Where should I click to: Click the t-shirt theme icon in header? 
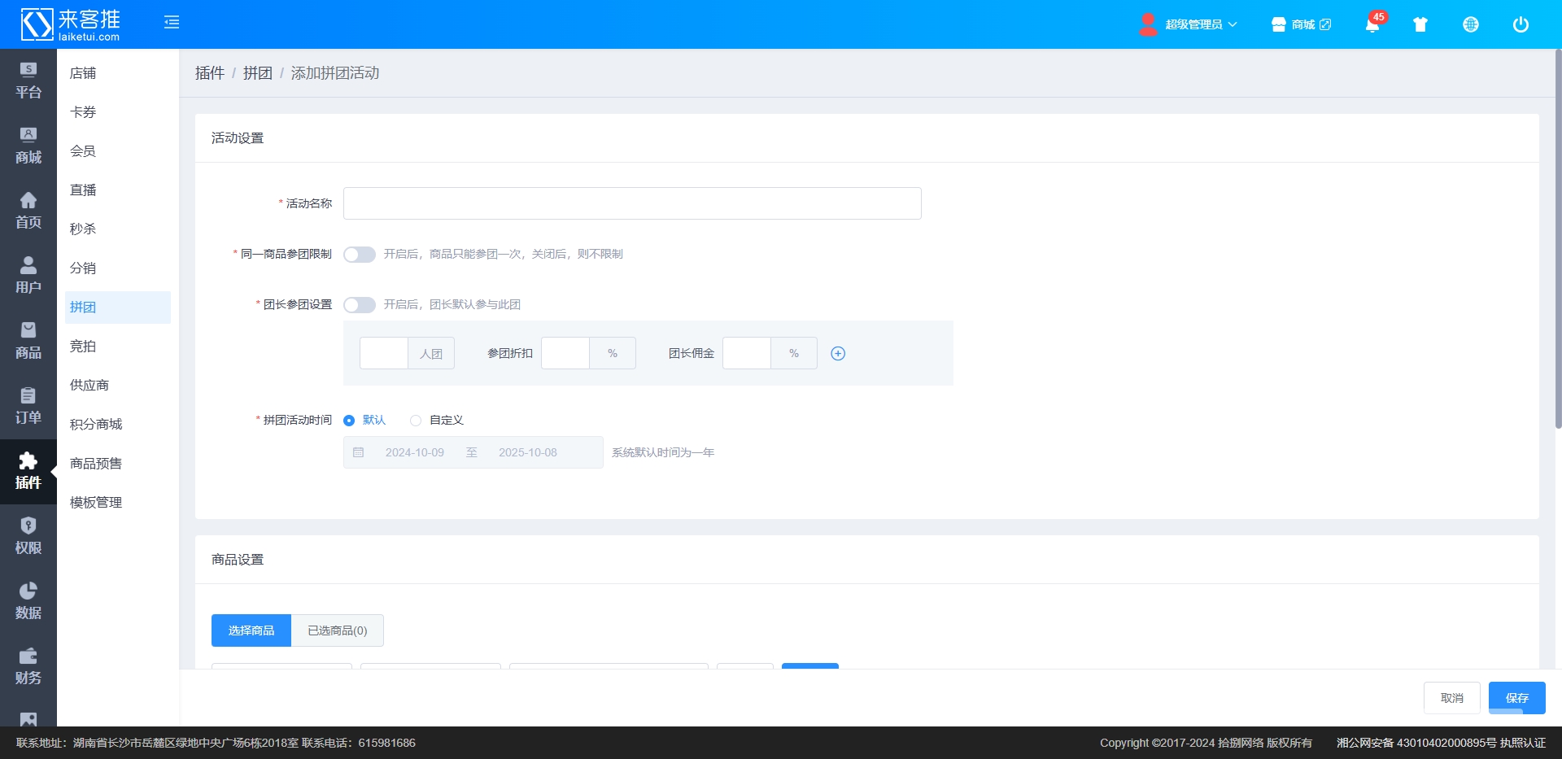pyautogui.click(x=1420, y=24)
